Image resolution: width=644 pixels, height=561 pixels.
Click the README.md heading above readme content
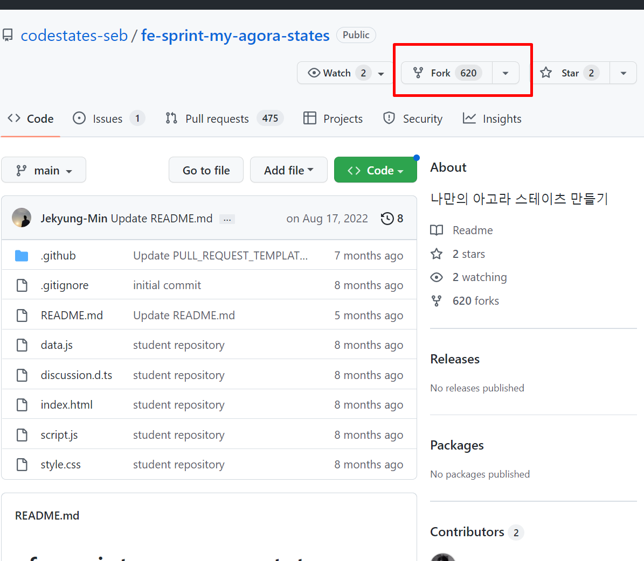click(x=47, y=515)
